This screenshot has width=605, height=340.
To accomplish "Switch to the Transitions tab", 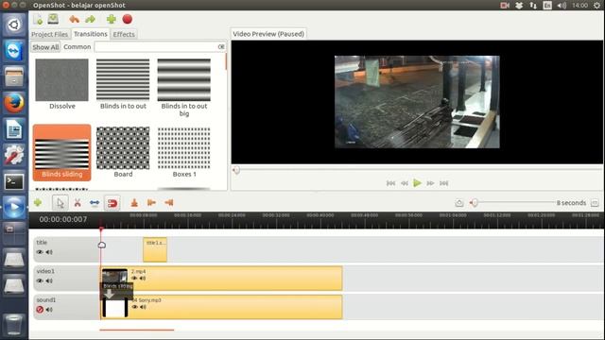I will click(x=91, y=34).
